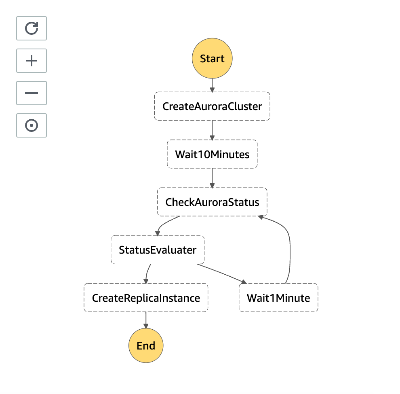
Task: Open the CreateAuroraCluster step
Action: tap(212, 106)
